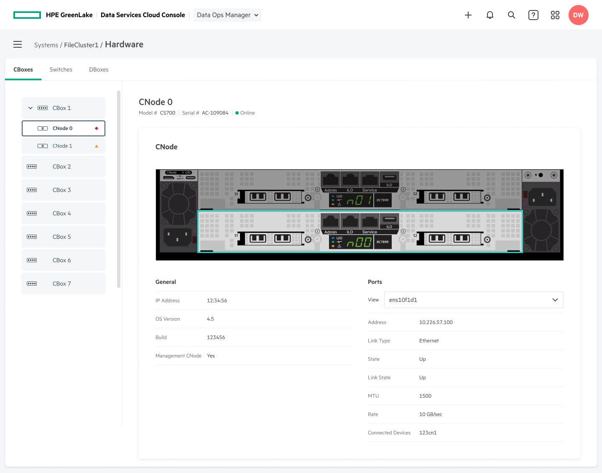Click the red critical status on CNode 0

point(97,128)
